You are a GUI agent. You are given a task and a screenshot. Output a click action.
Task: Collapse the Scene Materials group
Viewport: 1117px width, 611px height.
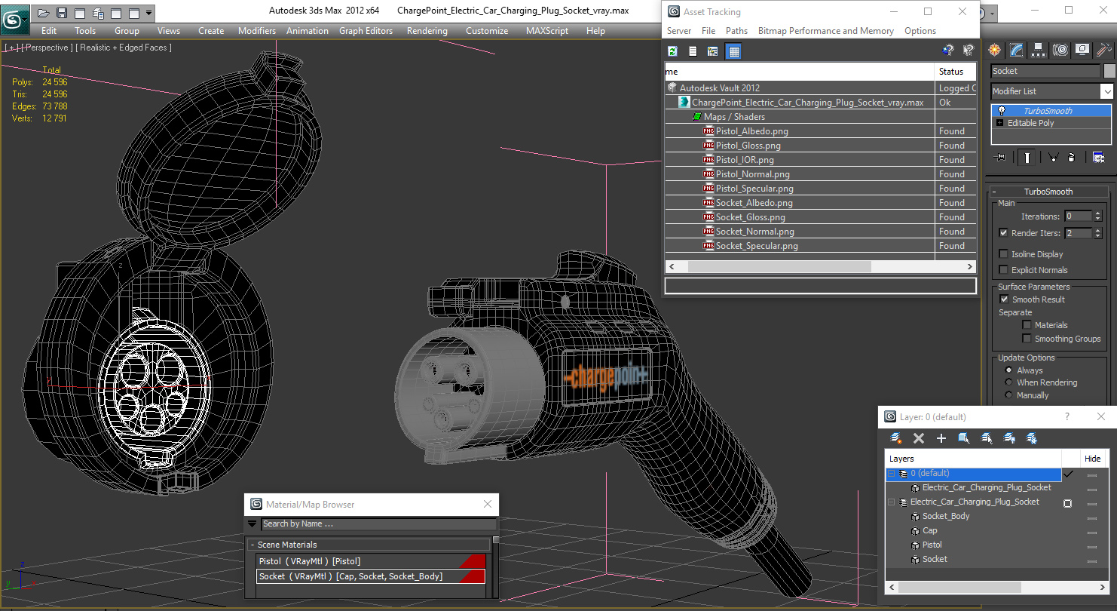click(x=252, y=545)
